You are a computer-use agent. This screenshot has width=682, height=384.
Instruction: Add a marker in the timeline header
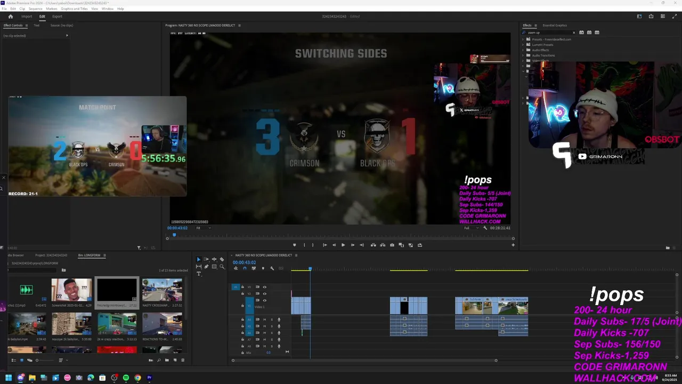[x=263, y=268]
